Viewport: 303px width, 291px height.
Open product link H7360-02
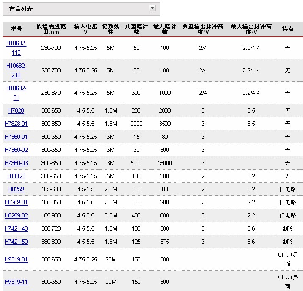16,150
